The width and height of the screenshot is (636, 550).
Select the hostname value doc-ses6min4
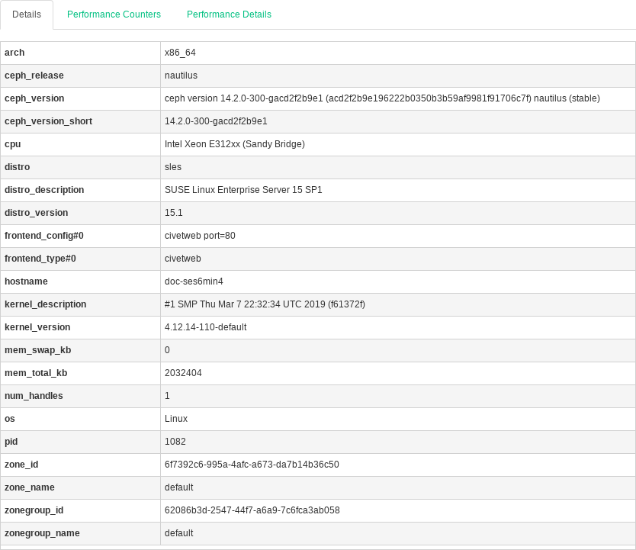pos(194,281)
